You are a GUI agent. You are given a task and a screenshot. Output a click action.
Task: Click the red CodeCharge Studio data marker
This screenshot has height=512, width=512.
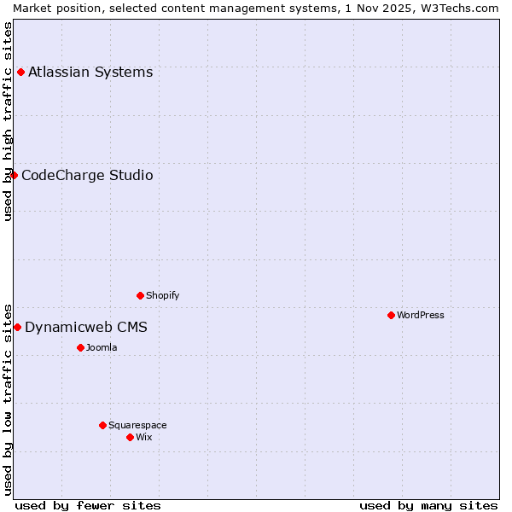coord(14,175)
